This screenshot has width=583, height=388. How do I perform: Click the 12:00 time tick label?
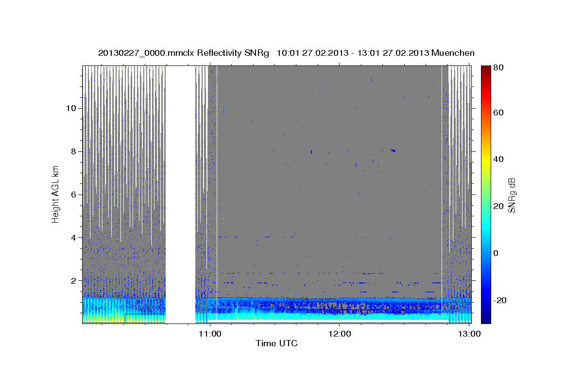click(x=340, y=334)
